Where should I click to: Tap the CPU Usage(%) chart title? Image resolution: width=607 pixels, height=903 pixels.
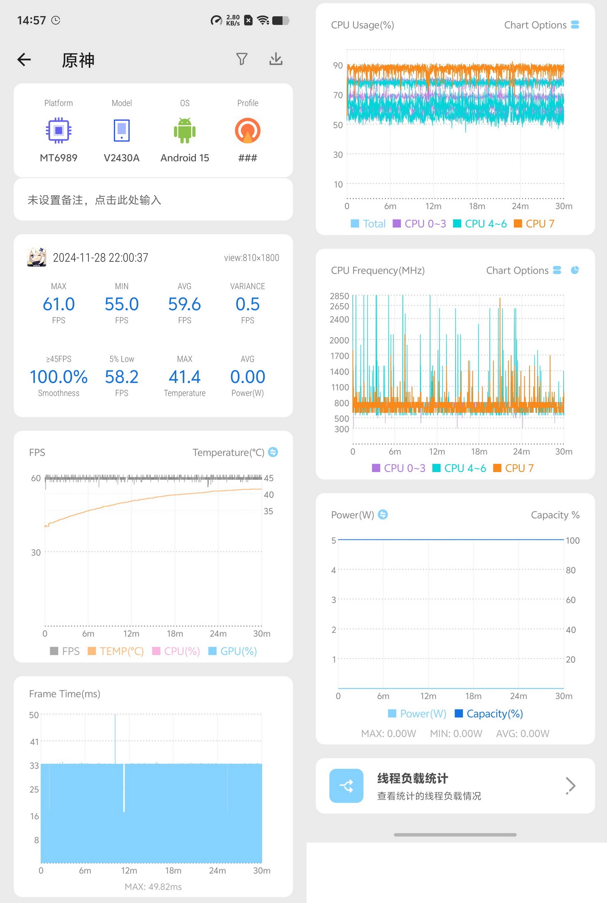click(x=362, y=25)
